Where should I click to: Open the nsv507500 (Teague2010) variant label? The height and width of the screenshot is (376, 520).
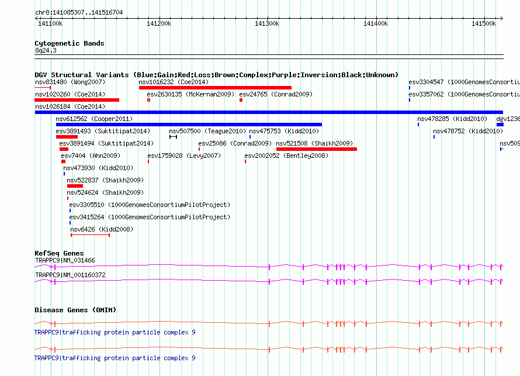(x=207, y=131)
